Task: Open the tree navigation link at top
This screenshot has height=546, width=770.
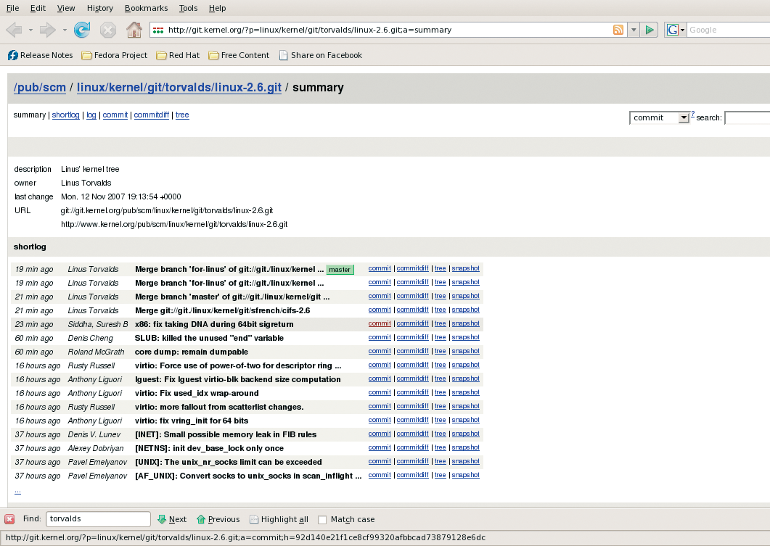Action: tap(182, 115)
